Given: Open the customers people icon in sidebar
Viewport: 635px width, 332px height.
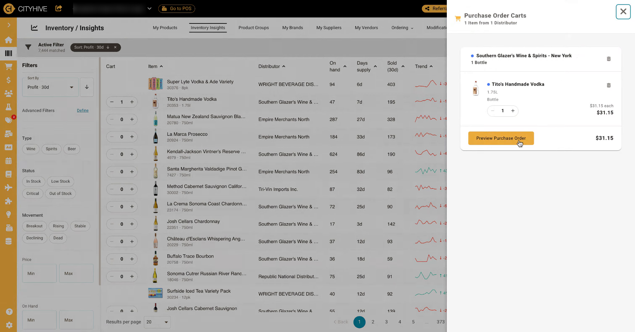Looking at the screenshot, I should 9,93.
